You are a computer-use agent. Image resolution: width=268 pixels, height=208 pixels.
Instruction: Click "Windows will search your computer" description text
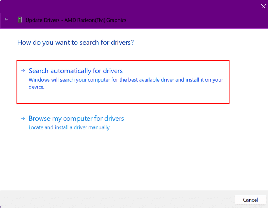[126, 83]
